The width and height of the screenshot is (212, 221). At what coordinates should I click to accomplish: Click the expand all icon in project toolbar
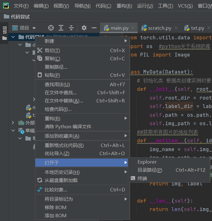tap(61, 28)
